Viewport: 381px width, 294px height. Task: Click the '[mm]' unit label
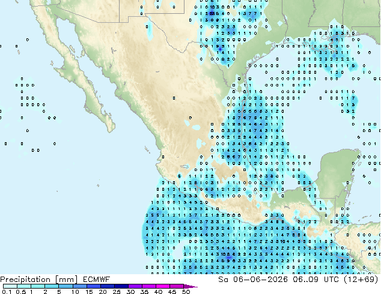click(x=67, y=280)
